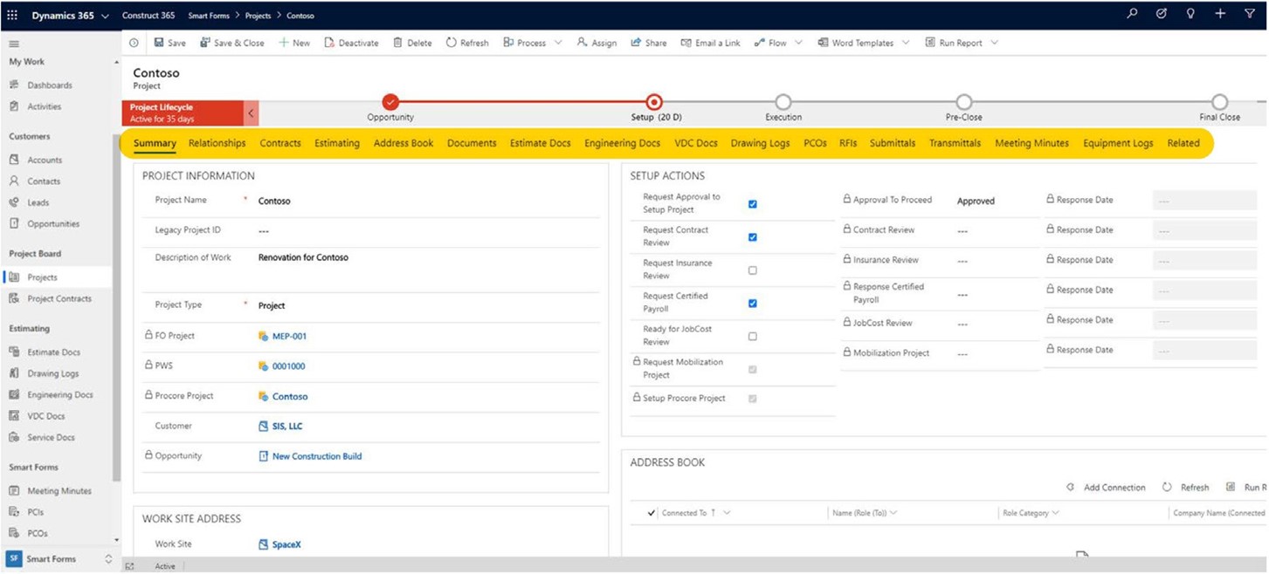This screenshot has height=574, width=1269.
Task: Refresh the Address Book grid
Action: tap(1186, 488)
